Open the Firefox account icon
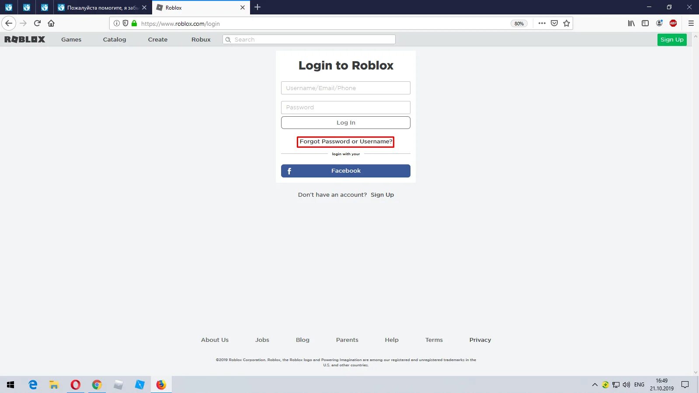 [x=659, y=23]
